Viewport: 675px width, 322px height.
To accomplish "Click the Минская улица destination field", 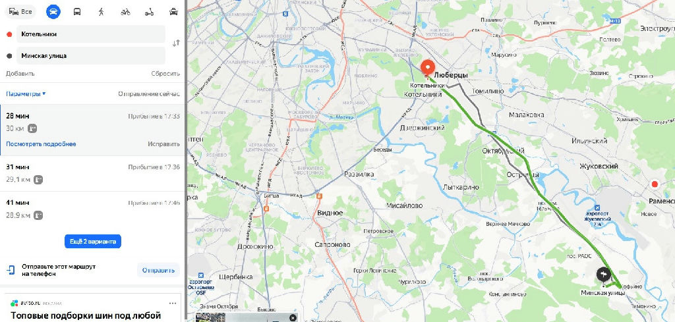I will point(91,56).
